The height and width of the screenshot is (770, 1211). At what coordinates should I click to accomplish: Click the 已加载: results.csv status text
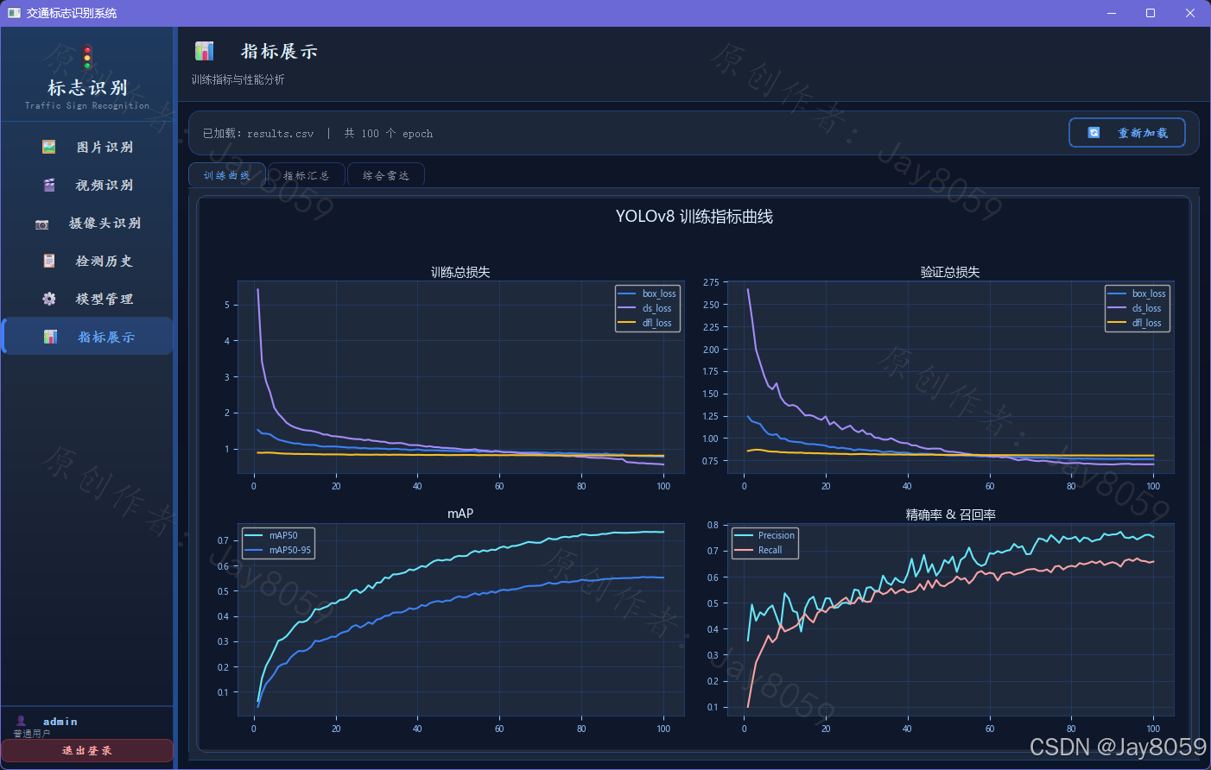(x=258, y=134)
